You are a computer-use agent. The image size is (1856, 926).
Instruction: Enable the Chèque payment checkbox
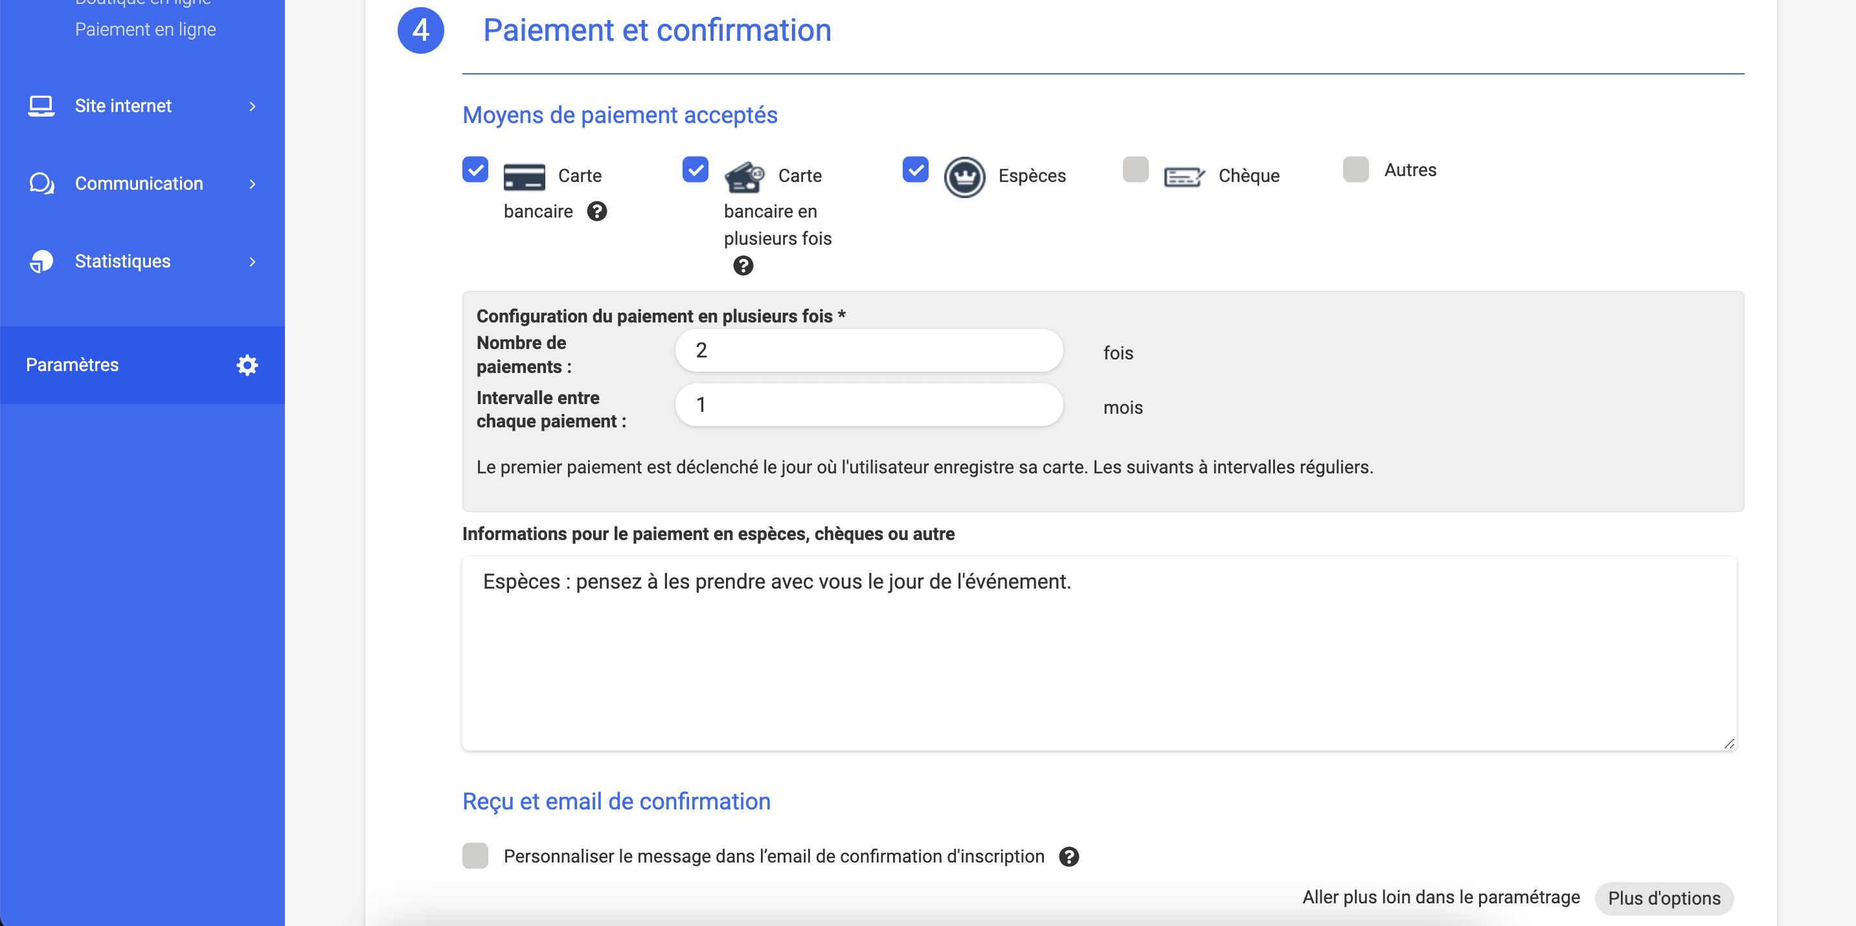point(1135,170)
